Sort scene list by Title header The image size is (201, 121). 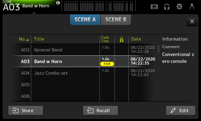(39, 39)
